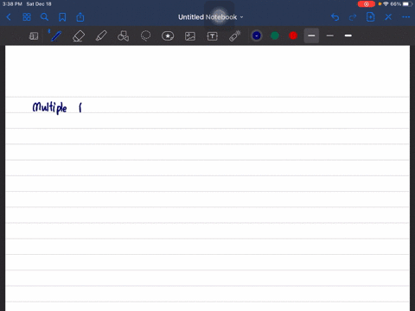Open the more options ellipsis menu
415x311 pixels.
[406, 17]
